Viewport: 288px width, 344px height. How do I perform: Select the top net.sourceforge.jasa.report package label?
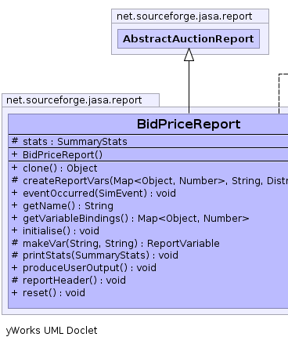coord(184,16)
